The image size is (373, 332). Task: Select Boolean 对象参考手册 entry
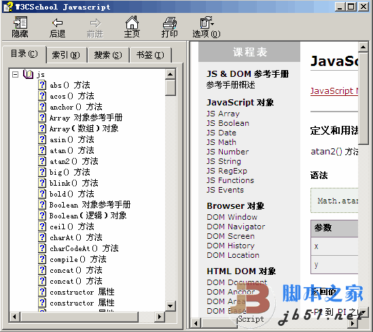click(90, 205)
